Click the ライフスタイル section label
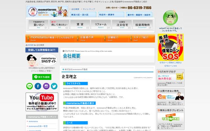Screen dimensions: 210x131 pyautogui.click(x=75, y=84)
